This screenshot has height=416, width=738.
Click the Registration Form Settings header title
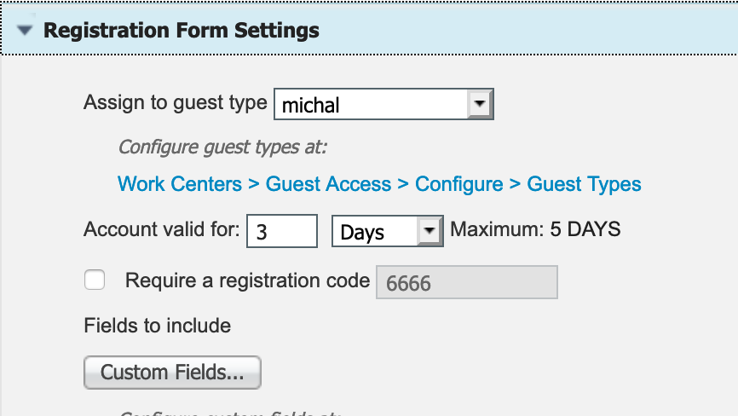click(182, 32)
